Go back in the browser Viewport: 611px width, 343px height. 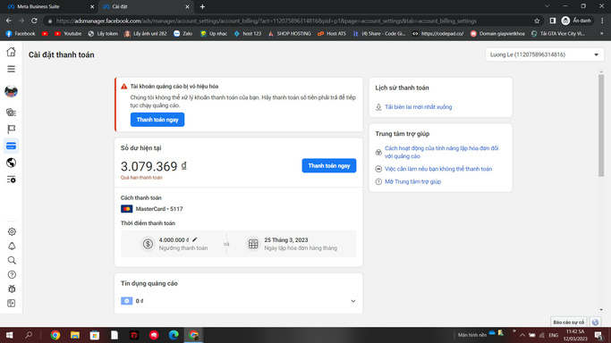9,21
